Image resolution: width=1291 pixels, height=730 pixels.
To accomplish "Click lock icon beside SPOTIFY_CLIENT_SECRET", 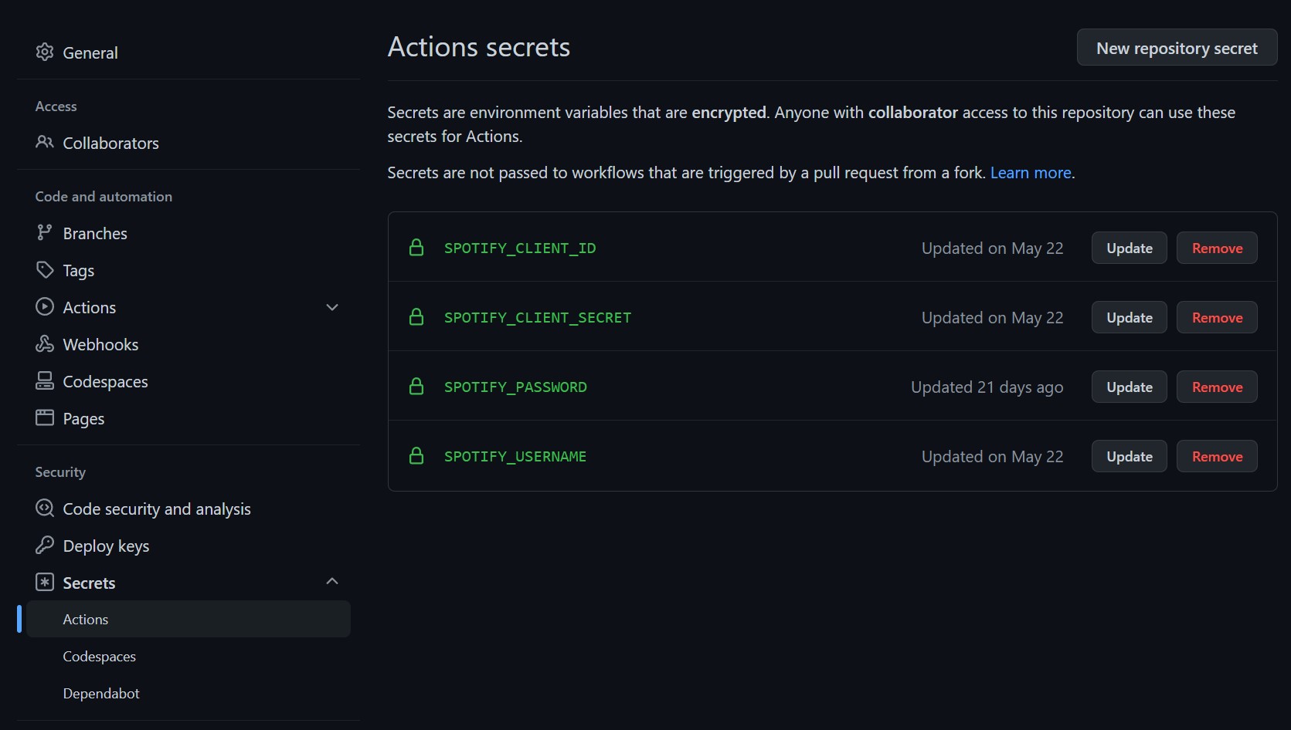I will tap(416, 317).
